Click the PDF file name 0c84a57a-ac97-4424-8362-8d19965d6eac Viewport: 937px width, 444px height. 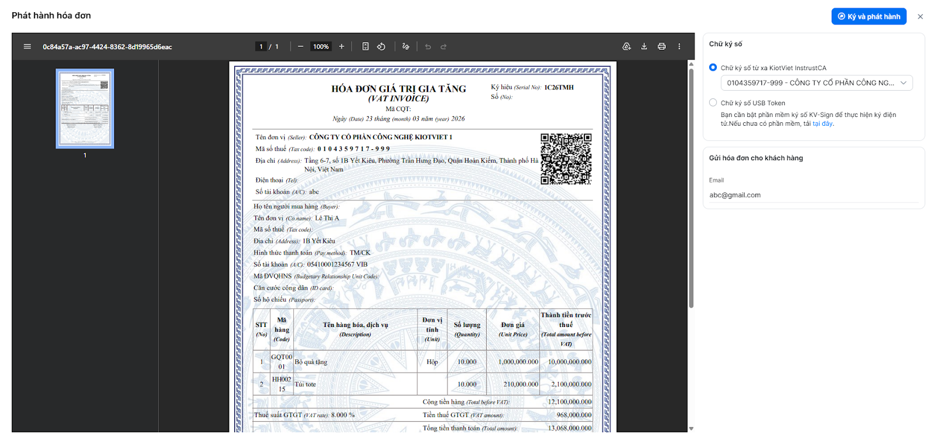107,47
